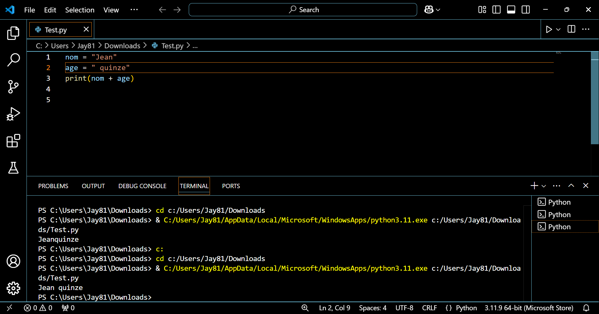Expand the run button dropdown arrow
This screenshot has width=599, height=314.
pyautogui.click(x=558, y=29)
